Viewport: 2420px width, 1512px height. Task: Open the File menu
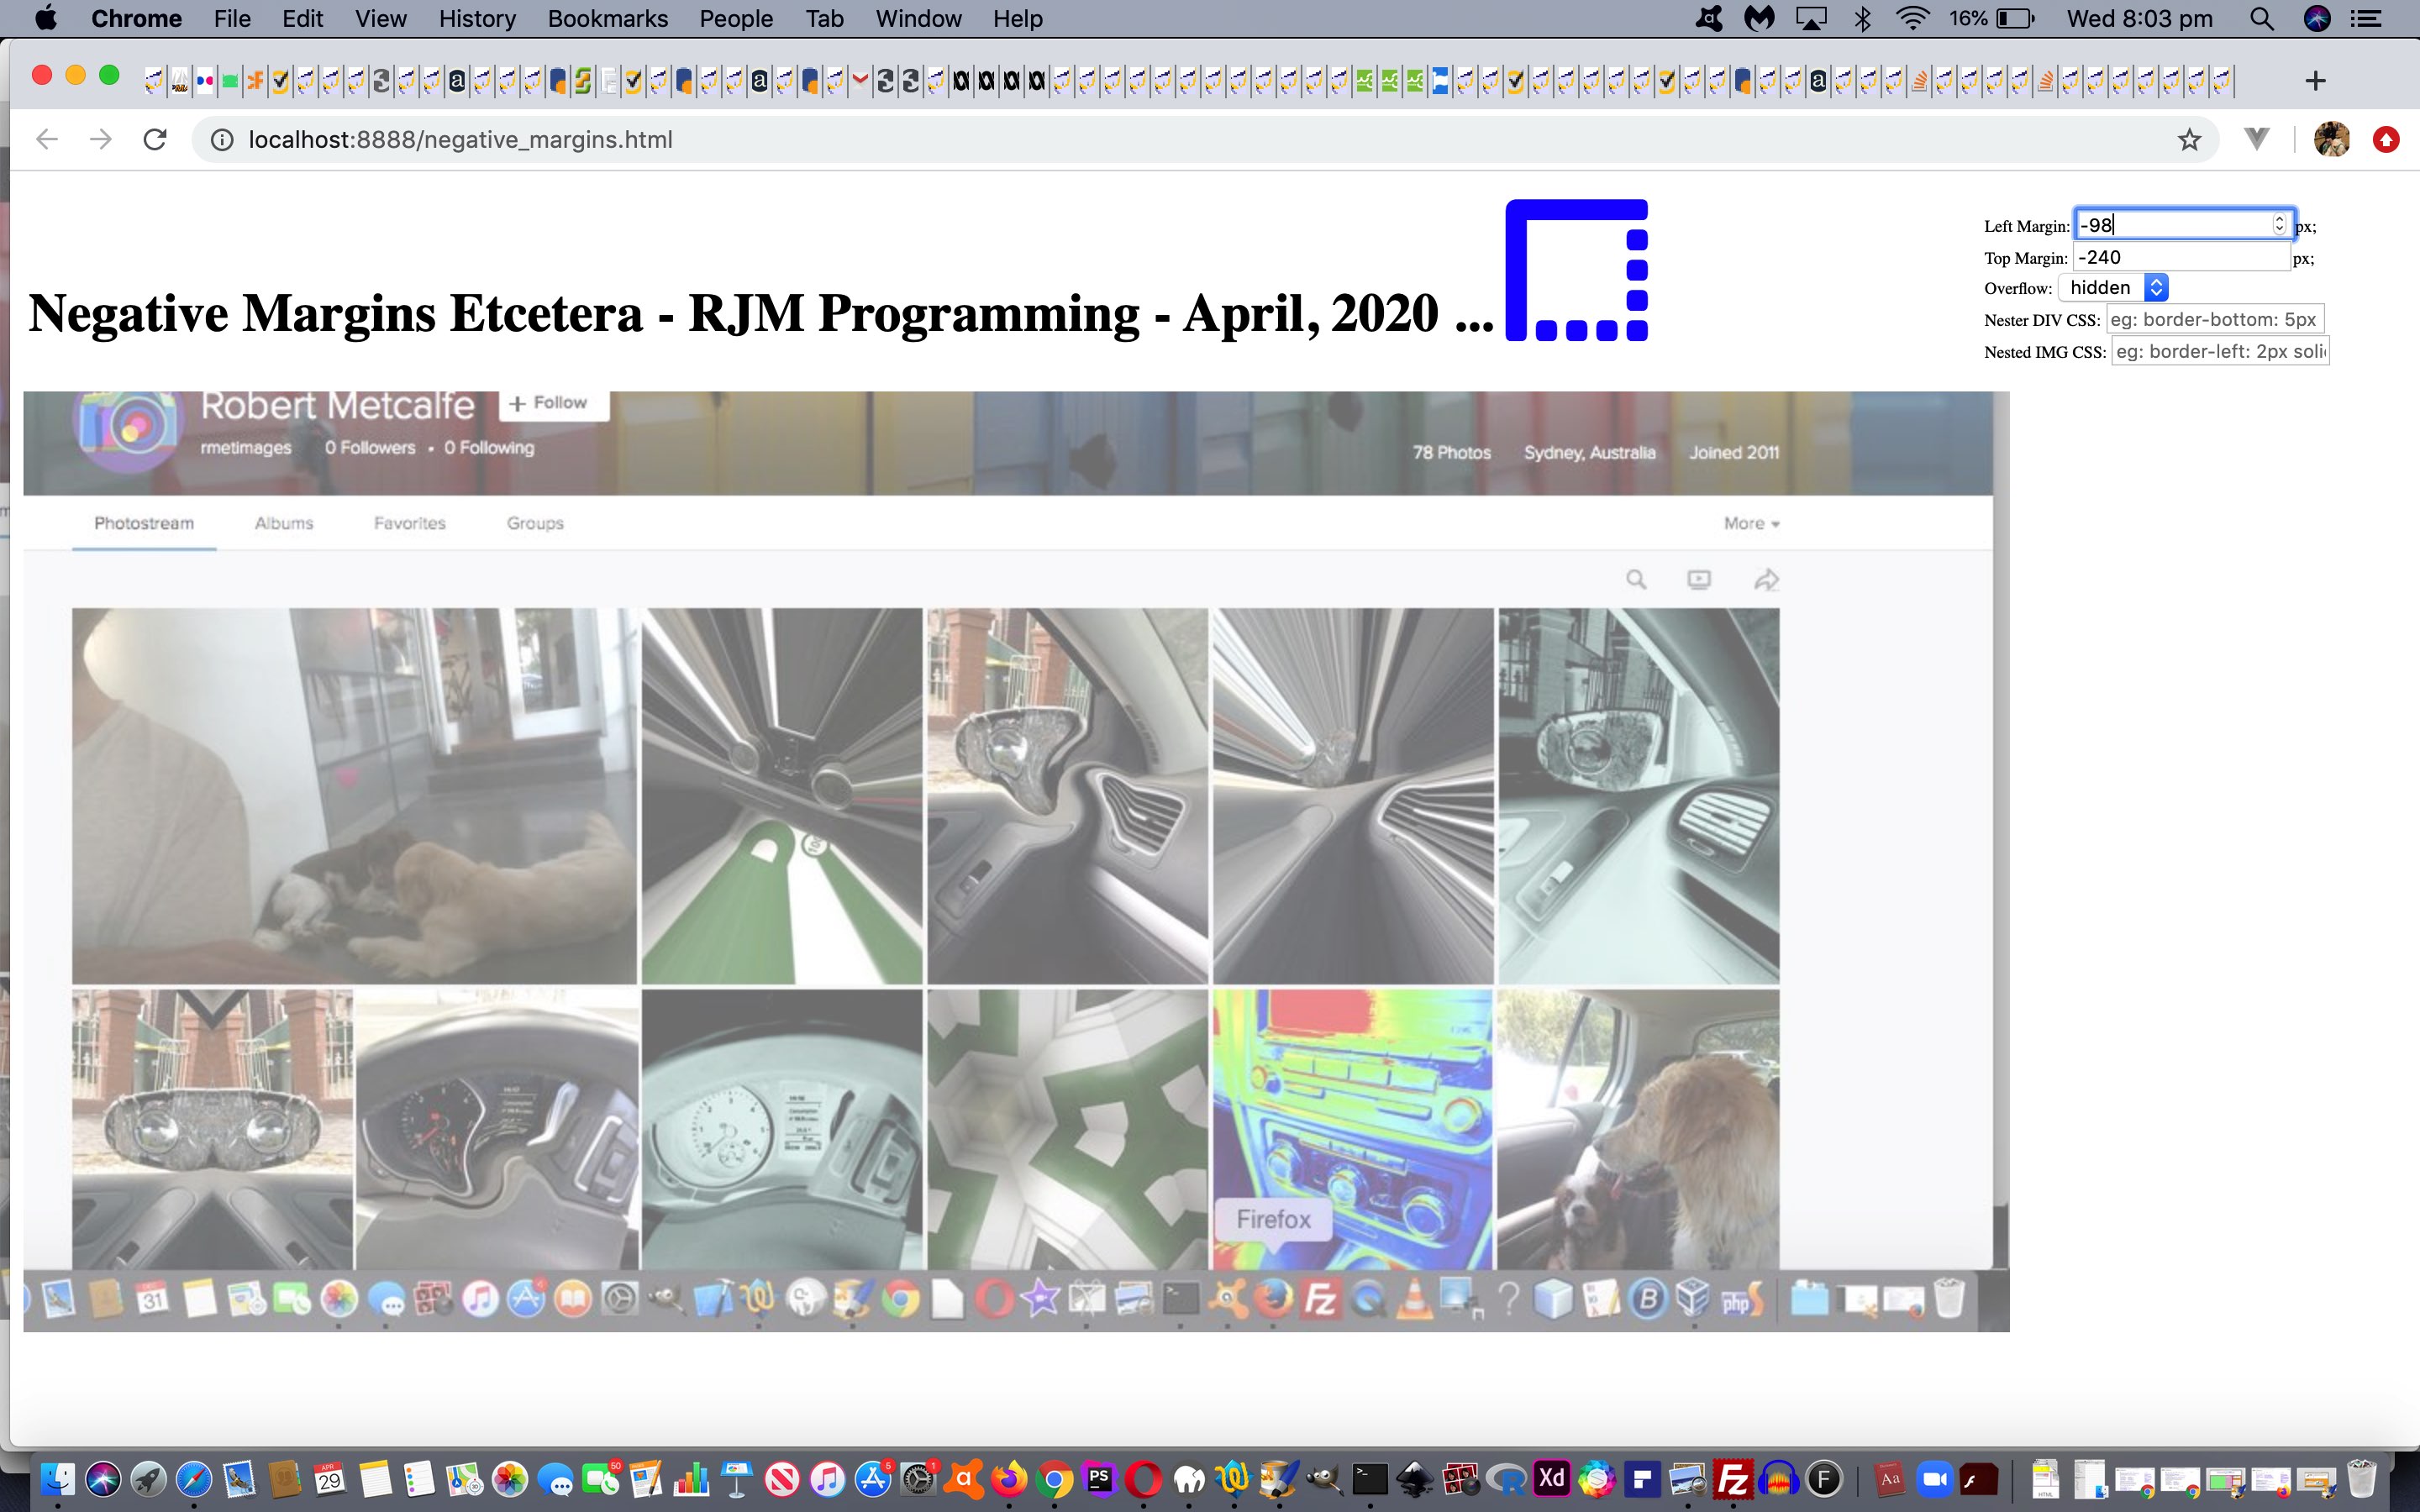click(232, 18)
